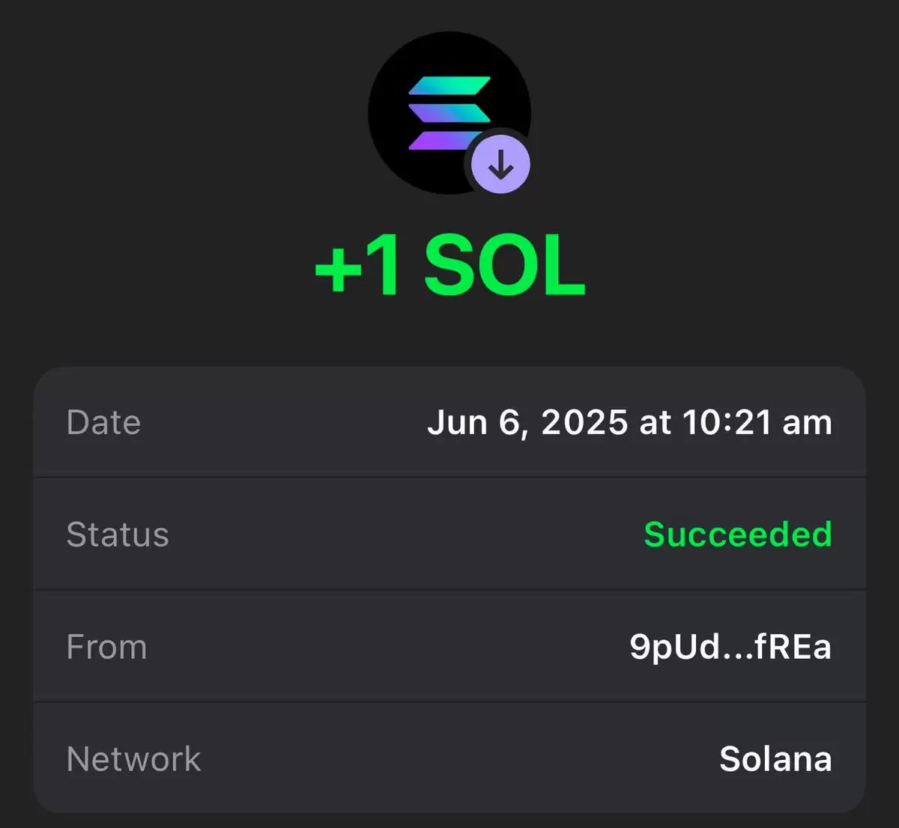Click the purple bottom bar of Solana logo
899x828 pixels.
coord(444,140)
